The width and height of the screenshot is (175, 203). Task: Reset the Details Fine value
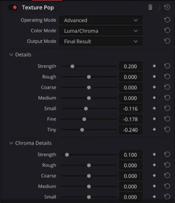coord(167,119)
